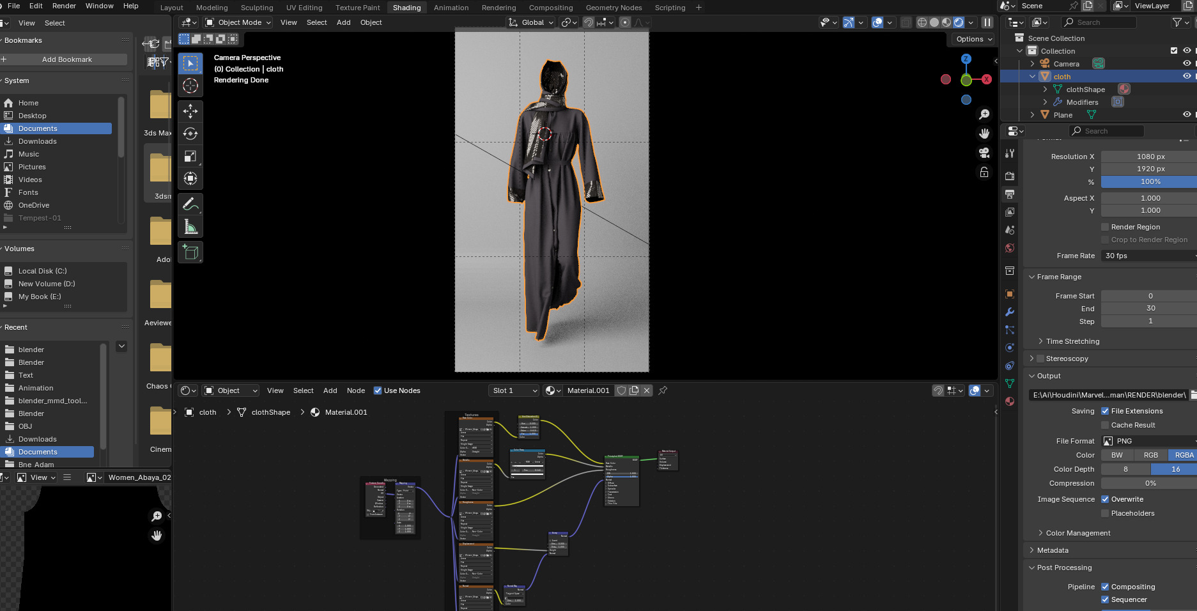Click the viewport zoom magnifier gizmo
Screen dimensions: 1197x611
[984, 114]
